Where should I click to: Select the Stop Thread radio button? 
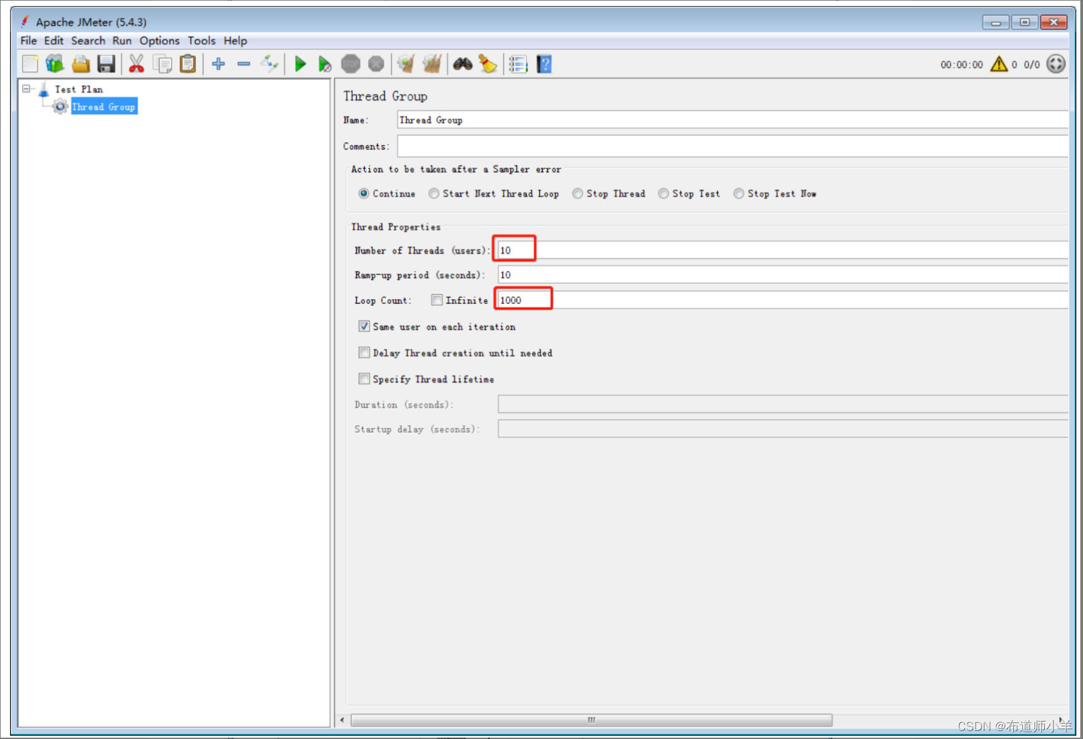click(x=577, y=194)
